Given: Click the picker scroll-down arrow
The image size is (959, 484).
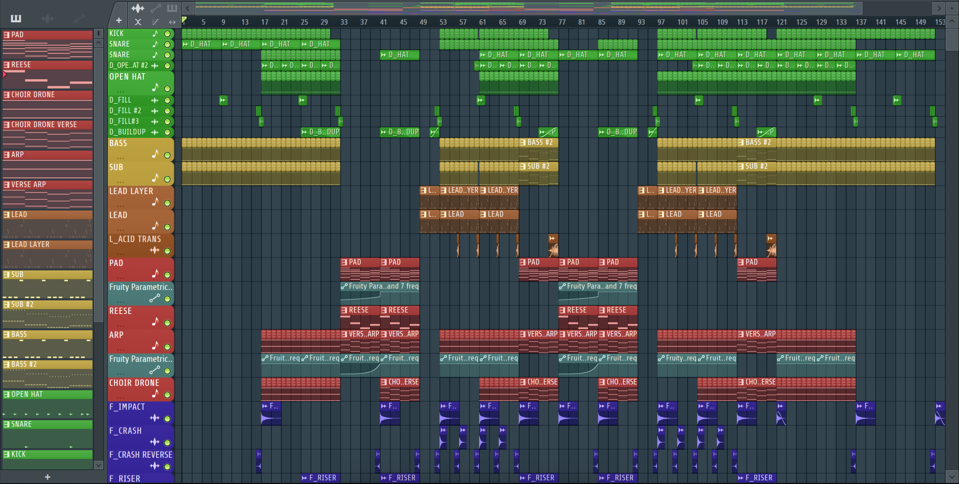Looking at the screenshot, I should point(98,465).
